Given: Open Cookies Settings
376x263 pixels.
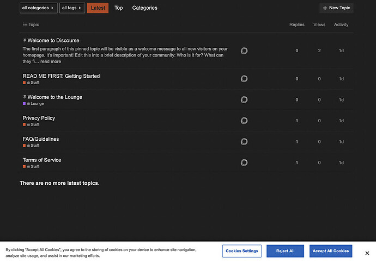Looking at the screenshot, I should [x=242, y=251].
